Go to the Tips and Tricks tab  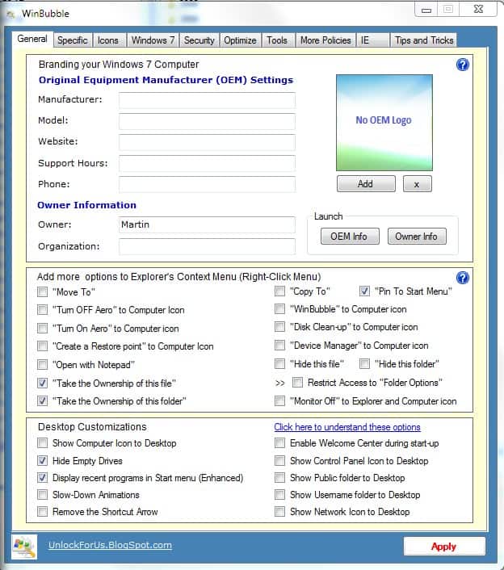coord(424,40)
